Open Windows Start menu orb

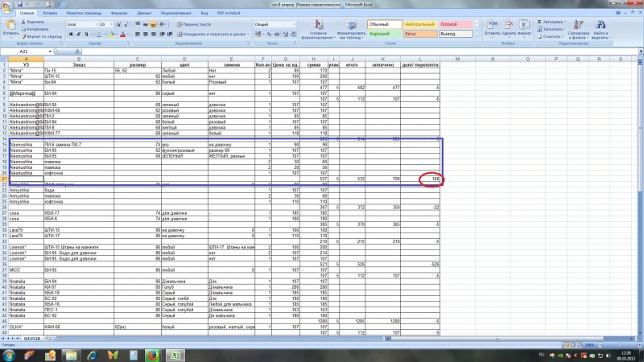coord(8,355)
